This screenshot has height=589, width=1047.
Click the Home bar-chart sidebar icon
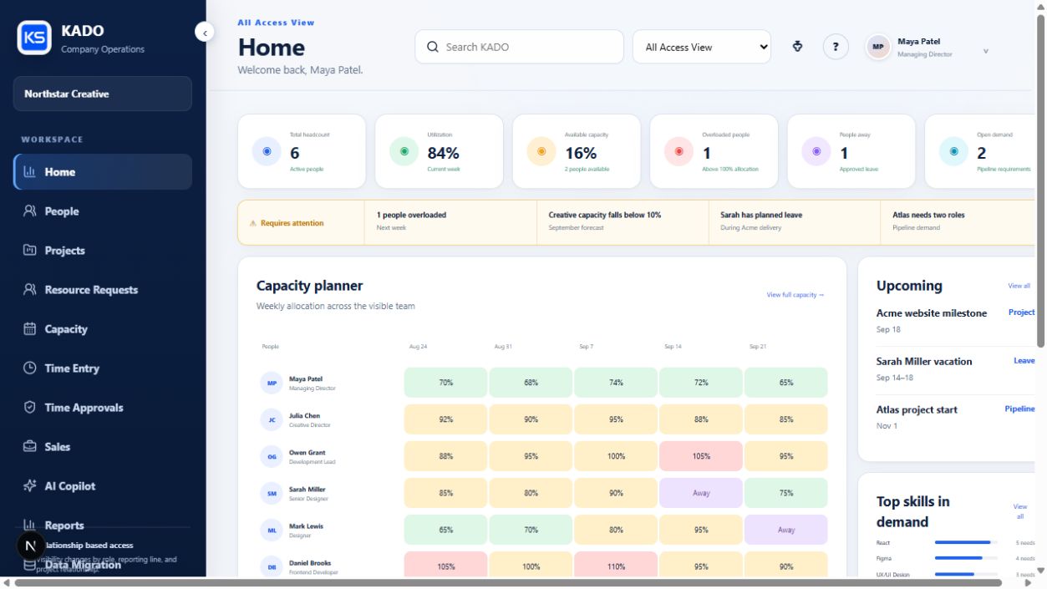click(x=30, y=171)
